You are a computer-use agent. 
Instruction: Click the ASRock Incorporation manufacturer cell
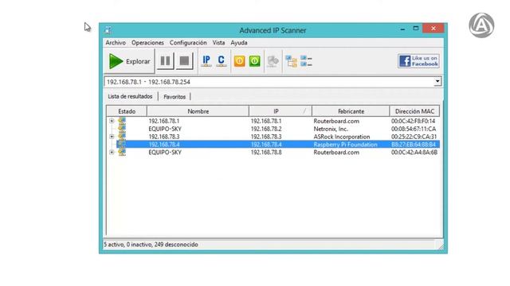coord(342,137)
